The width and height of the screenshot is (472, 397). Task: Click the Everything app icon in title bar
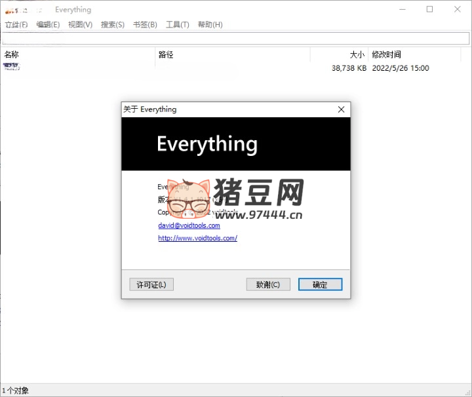tap(9, 11)
